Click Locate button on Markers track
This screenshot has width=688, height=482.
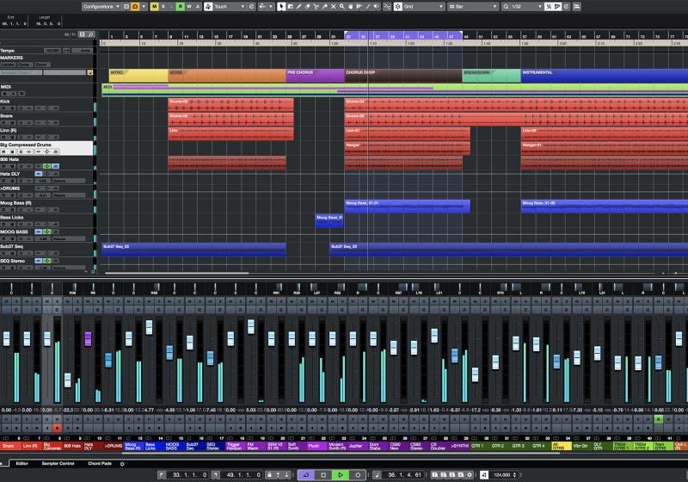pos(8,65)
